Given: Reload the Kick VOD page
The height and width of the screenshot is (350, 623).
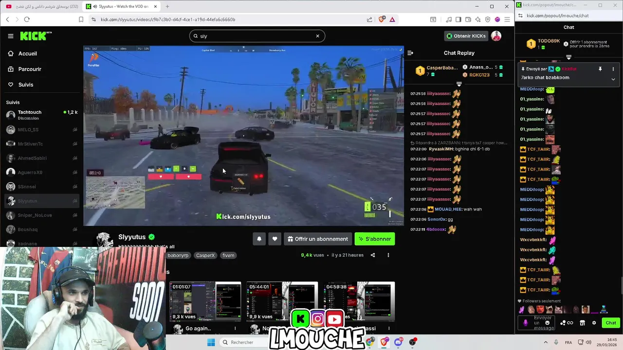Looking at the screenshot, I should 27,19.
